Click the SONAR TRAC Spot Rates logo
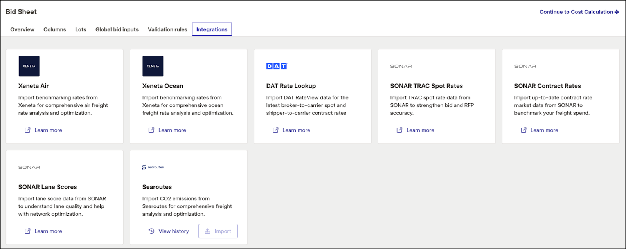 [x=401, y=66]
